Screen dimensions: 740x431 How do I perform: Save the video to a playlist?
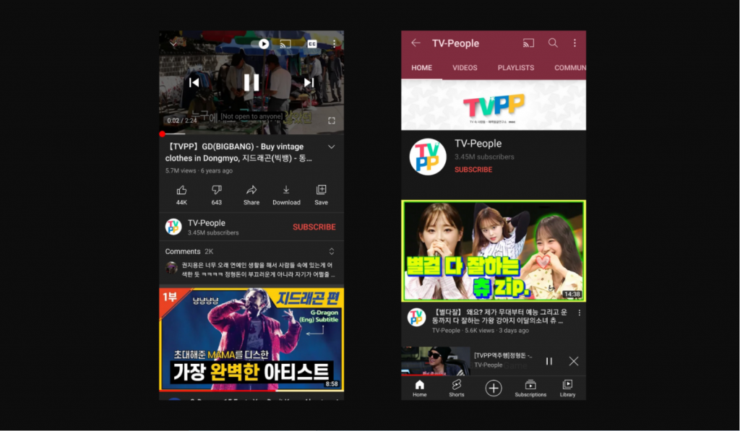click(x=321, y=195)
